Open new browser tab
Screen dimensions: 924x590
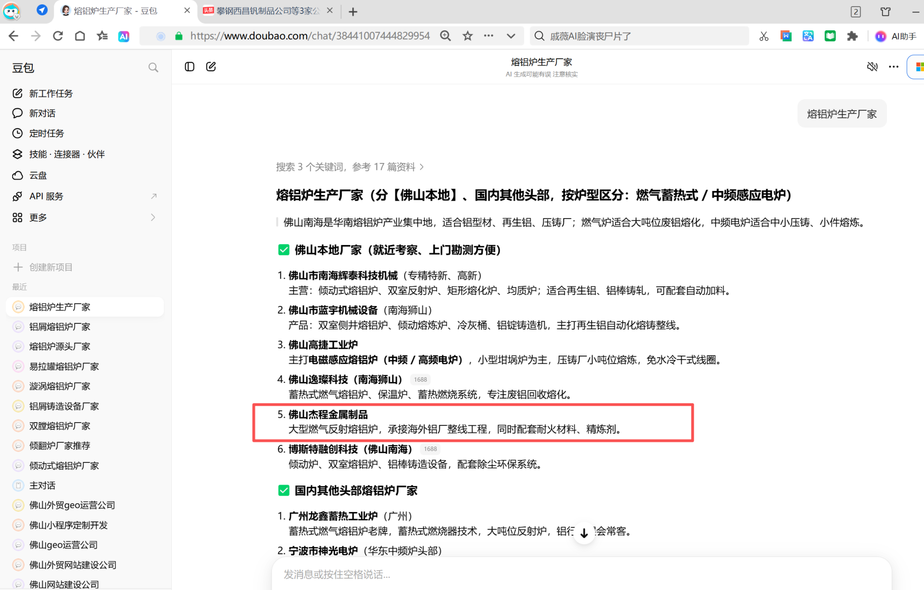(353, 12)
